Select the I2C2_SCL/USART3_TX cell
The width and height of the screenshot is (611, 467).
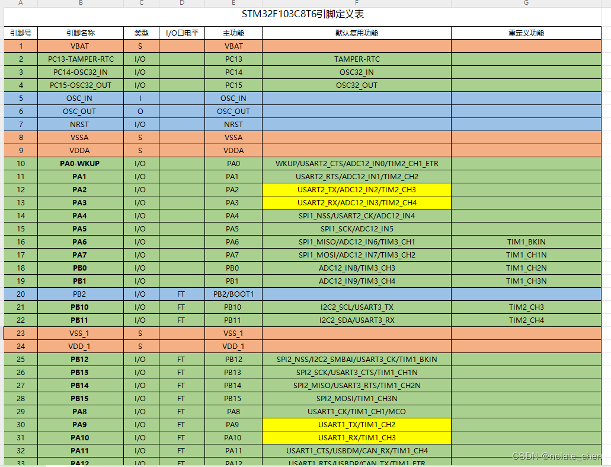(357, 307)
